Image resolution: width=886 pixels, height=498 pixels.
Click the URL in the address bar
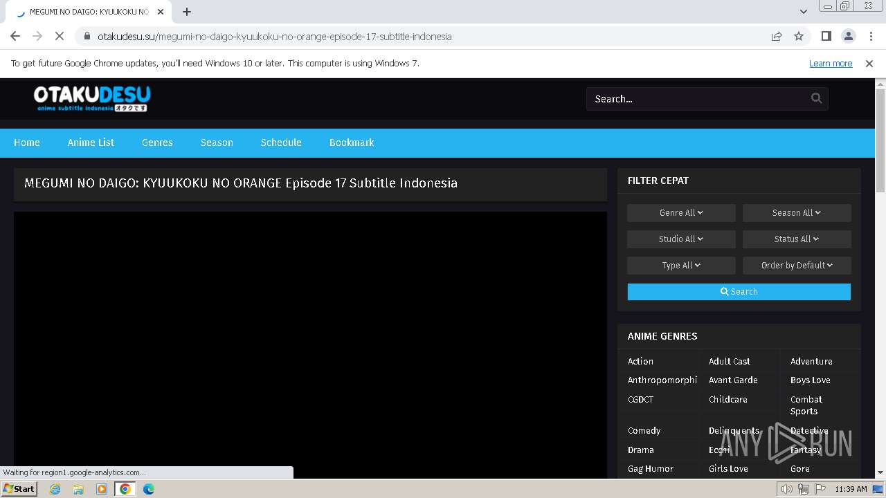[274, 37]
